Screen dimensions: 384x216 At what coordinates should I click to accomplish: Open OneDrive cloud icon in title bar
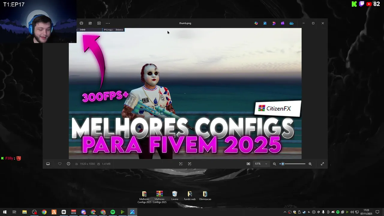click(291, 23)
